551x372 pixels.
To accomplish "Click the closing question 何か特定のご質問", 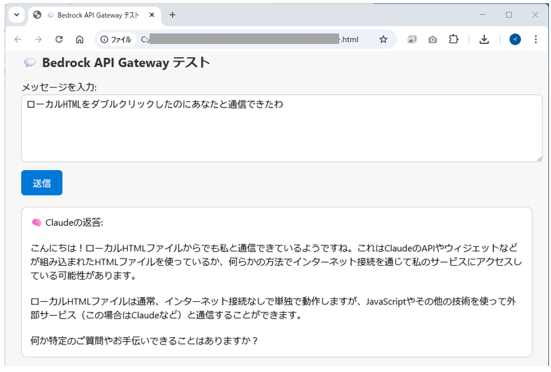I will [x=144, y=341].
